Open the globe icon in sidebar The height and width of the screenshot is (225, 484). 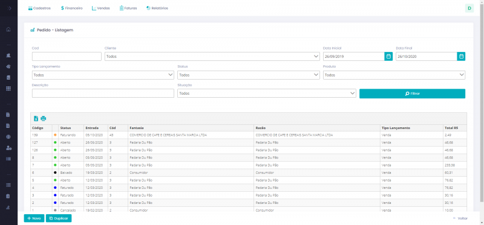(8, 137)
